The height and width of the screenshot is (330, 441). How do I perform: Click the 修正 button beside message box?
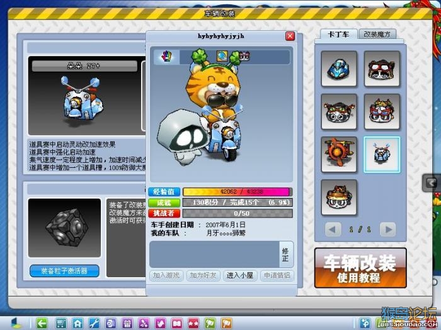285,255
